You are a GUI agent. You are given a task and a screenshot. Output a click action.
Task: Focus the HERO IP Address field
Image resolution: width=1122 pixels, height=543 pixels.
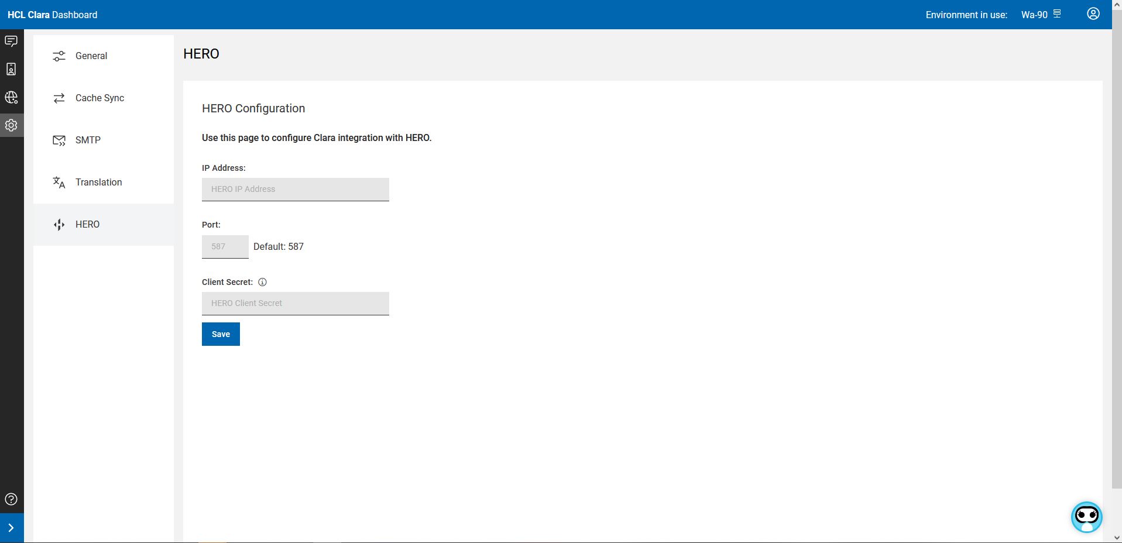296,190
